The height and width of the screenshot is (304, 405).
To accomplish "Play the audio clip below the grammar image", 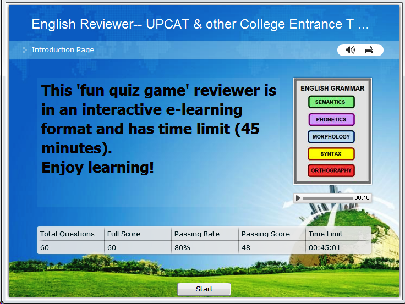I will [x=298, y=198].
